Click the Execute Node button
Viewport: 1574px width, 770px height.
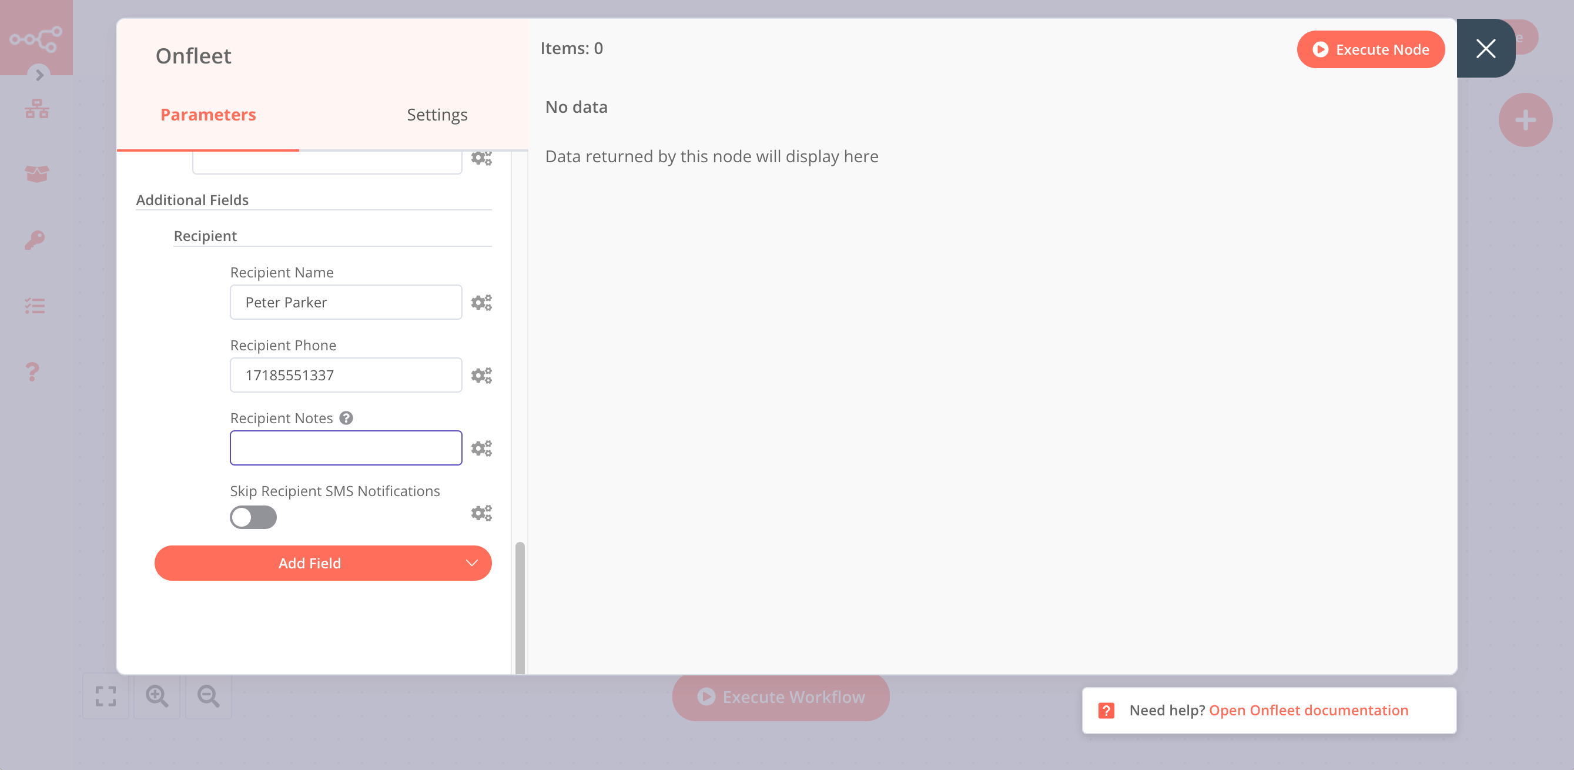tap(1371, 49)
